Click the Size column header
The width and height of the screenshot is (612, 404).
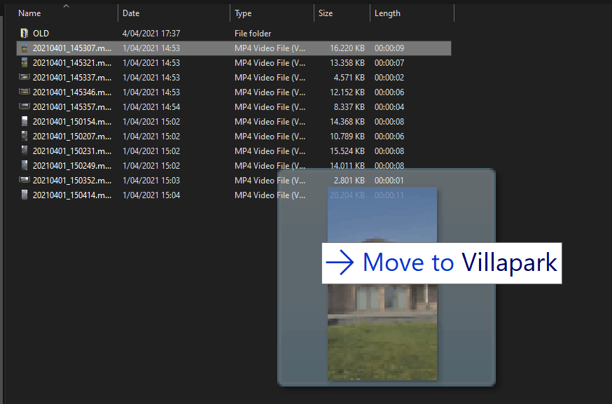325,13
